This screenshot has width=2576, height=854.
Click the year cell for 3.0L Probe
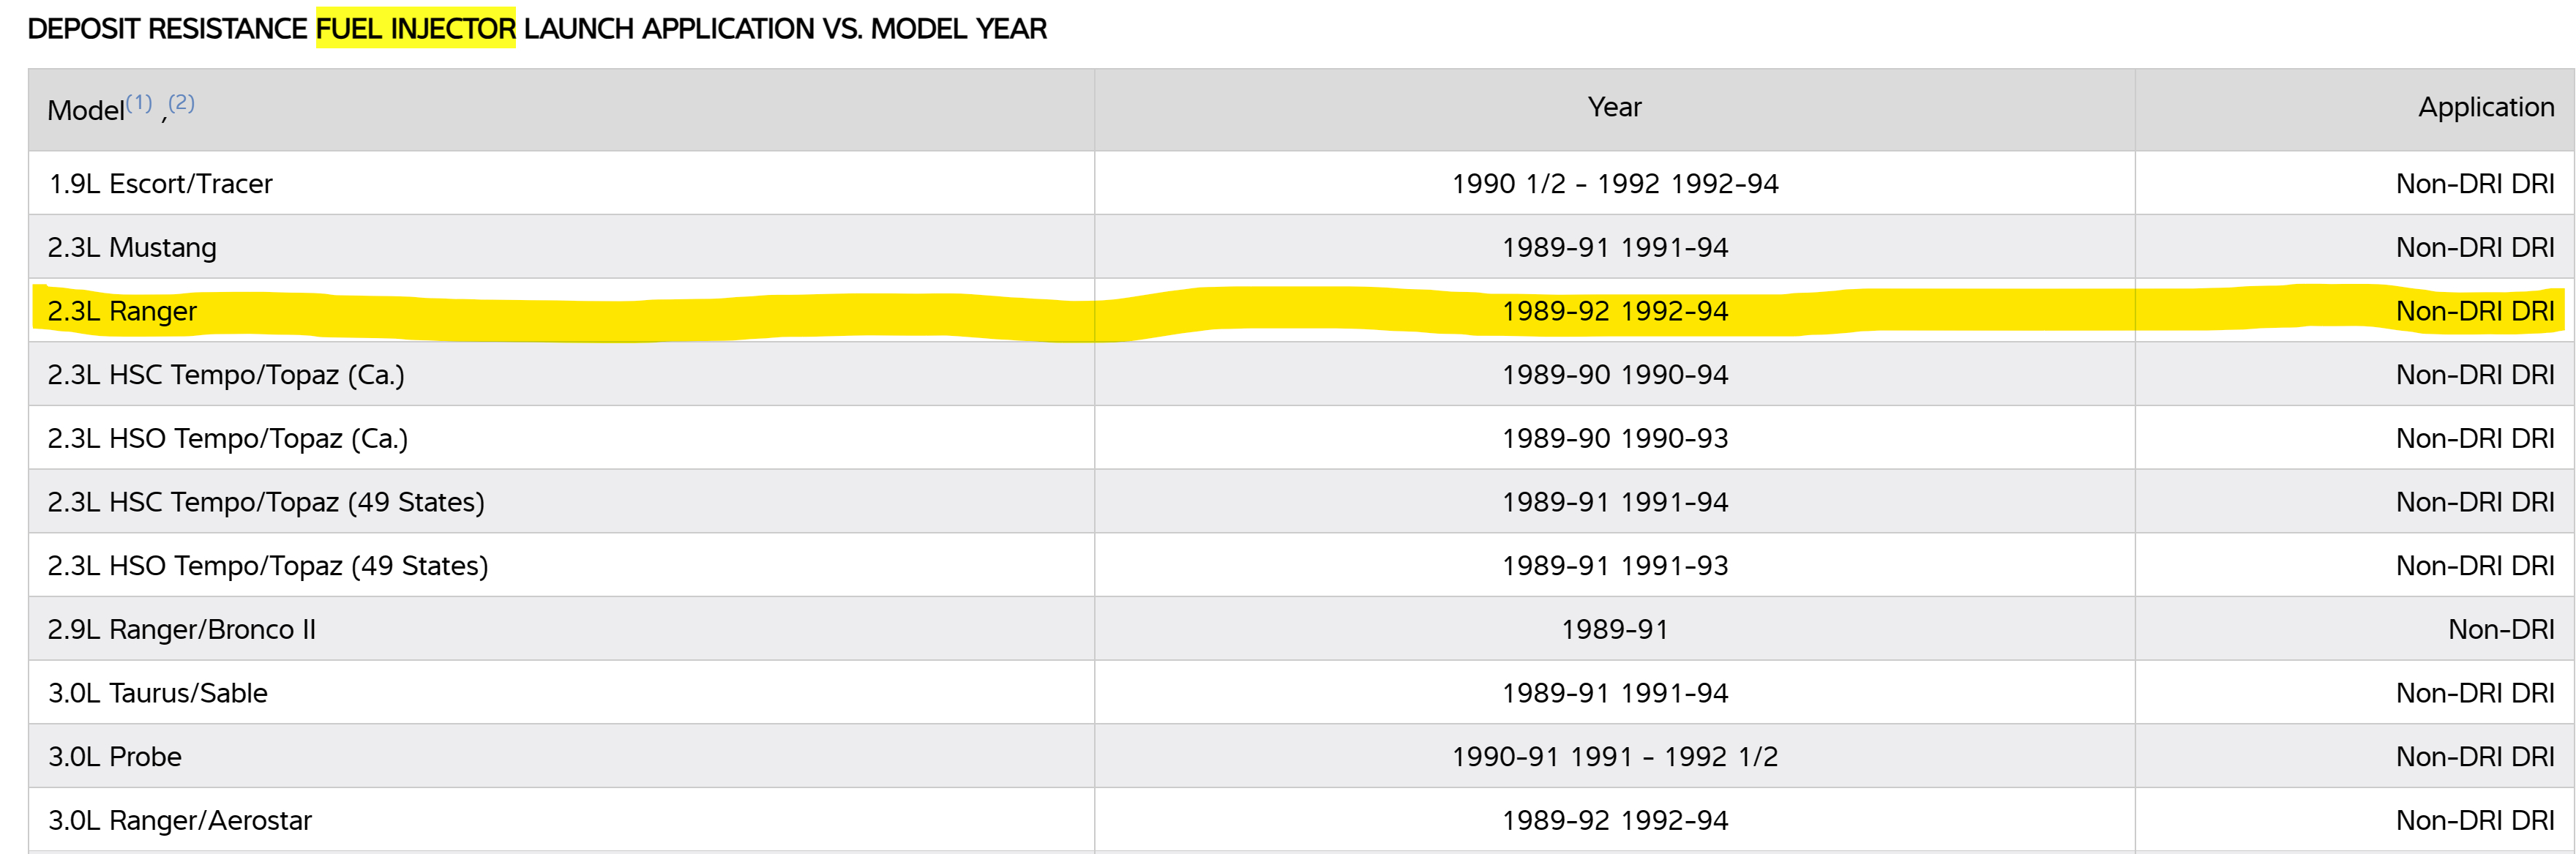1614,757
